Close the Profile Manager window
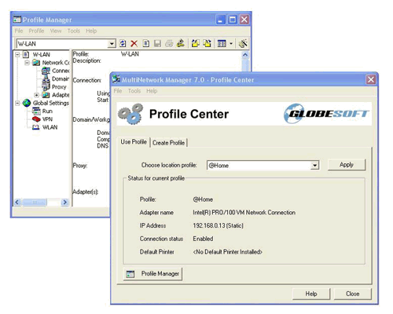This screenshot has height=314, width=393. click(x=244, y=20)
